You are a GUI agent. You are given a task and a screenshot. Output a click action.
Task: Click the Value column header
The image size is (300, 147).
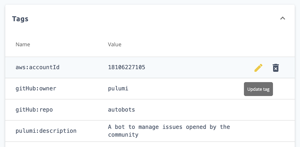click(115, 44)
